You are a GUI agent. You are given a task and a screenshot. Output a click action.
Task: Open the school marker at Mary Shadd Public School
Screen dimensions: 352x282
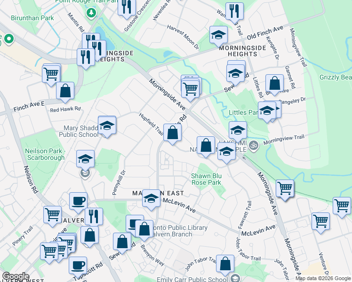107,125
